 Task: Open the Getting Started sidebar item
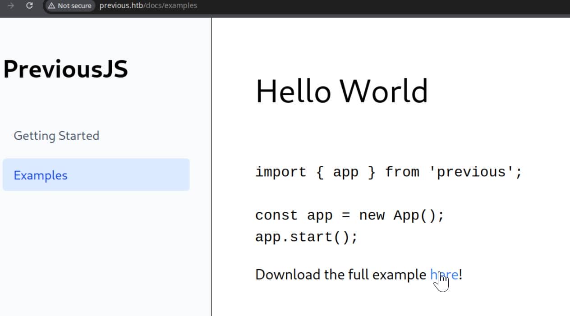pos(56,136)
